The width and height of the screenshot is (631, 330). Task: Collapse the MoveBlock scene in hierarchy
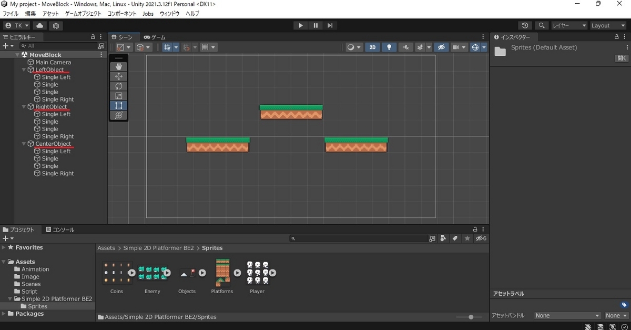[17, 55]
